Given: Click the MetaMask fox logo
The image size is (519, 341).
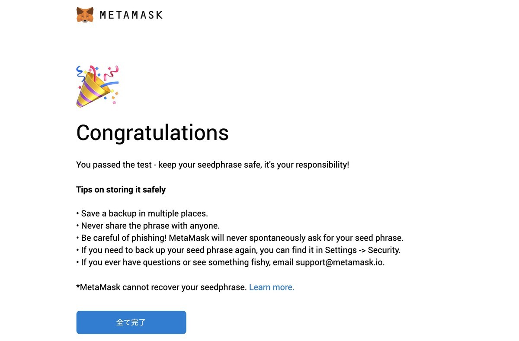Looking at the screenshot, I should click(85, 15).
